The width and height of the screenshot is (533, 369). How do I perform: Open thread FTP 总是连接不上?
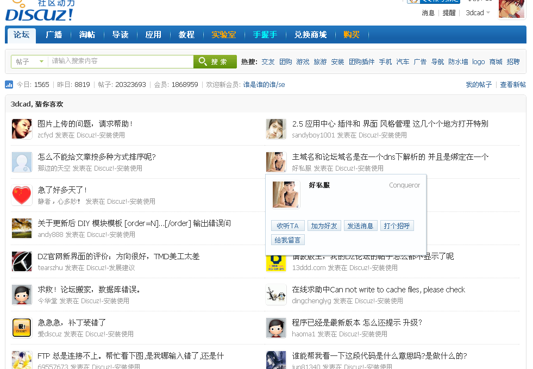(x=130, y=356)
